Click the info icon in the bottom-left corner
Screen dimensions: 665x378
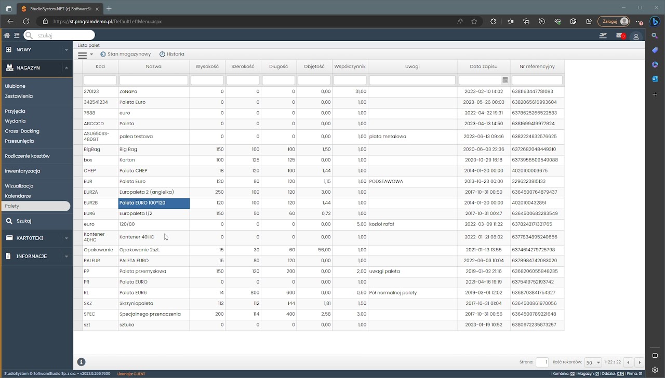click(81, 362)
